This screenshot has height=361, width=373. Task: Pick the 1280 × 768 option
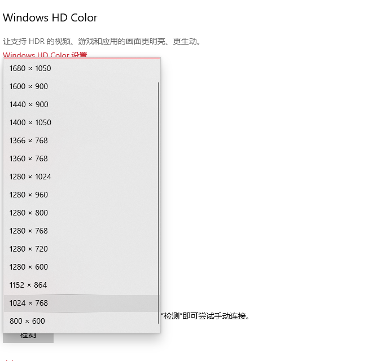[x=81, y=231]
